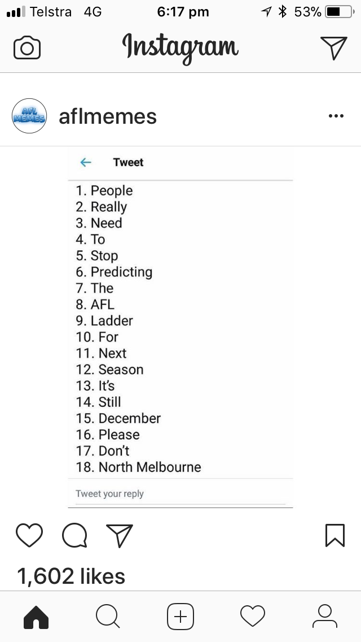
Task: Tap the AFL Memes profile picture
Action: tap(29, 116)
